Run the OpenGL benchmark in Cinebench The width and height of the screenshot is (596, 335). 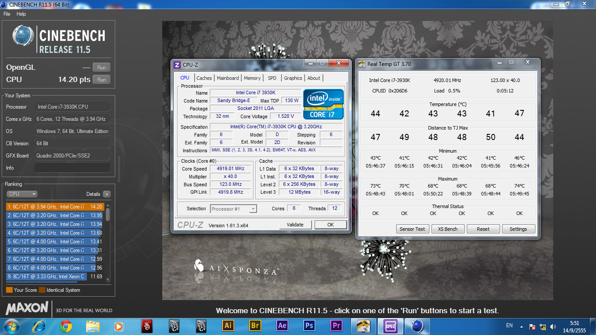point(102,68)
